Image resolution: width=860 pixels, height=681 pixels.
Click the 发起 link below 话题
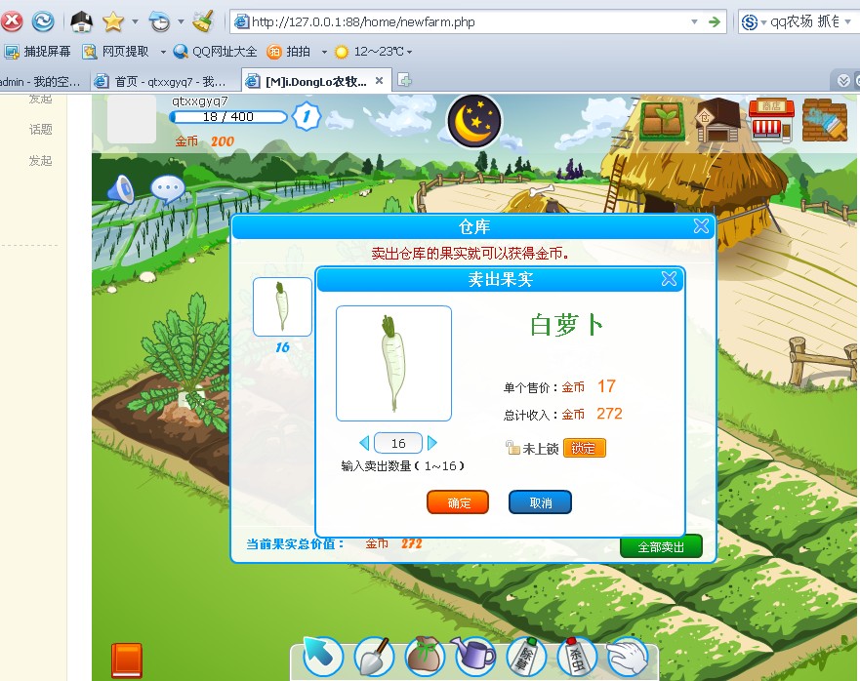(x=41, y=161)
